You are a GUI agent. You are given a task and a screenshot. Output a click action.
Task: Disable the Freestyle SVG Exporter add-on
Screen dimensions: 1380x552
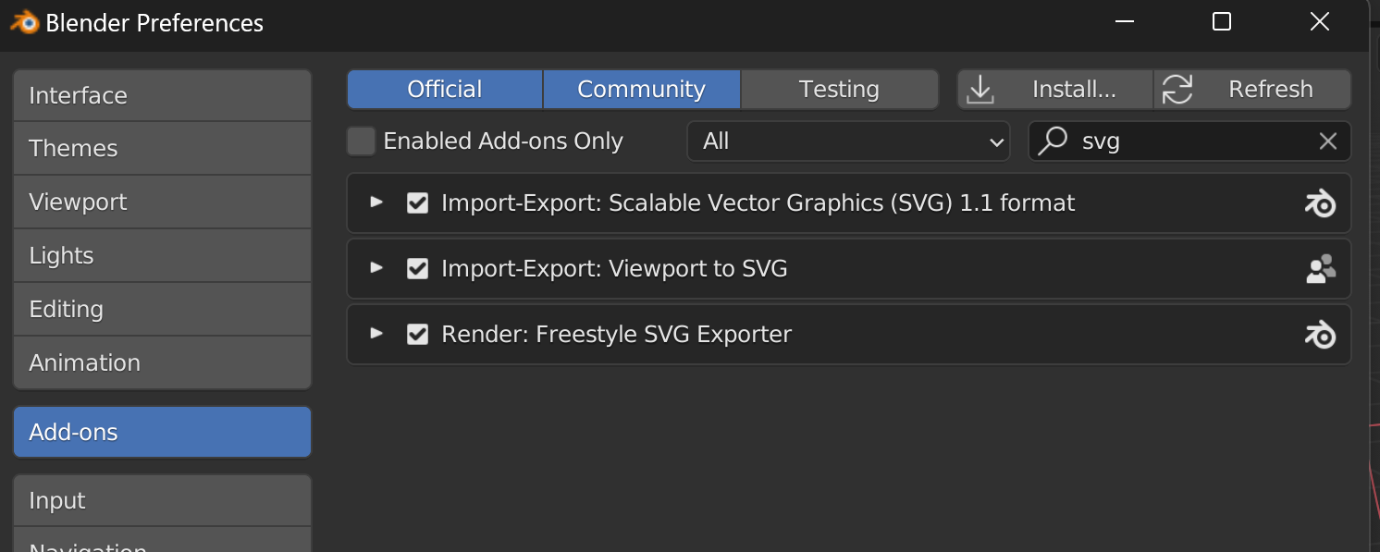pyautogui.click(x=417, y=334)
